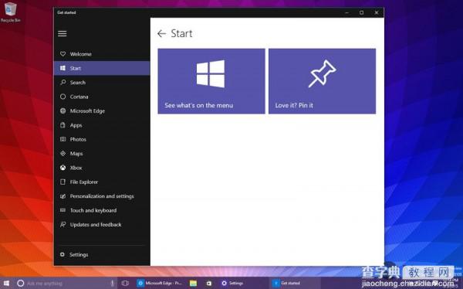The width and height of the screenshot is (463, 289).
Task: Open the 'See what's on the menu' tile
Action: pos(211,81)
